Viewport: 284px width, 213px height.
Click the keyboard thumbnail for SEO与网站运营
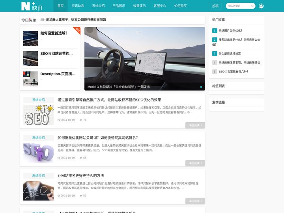click(30, 58)
